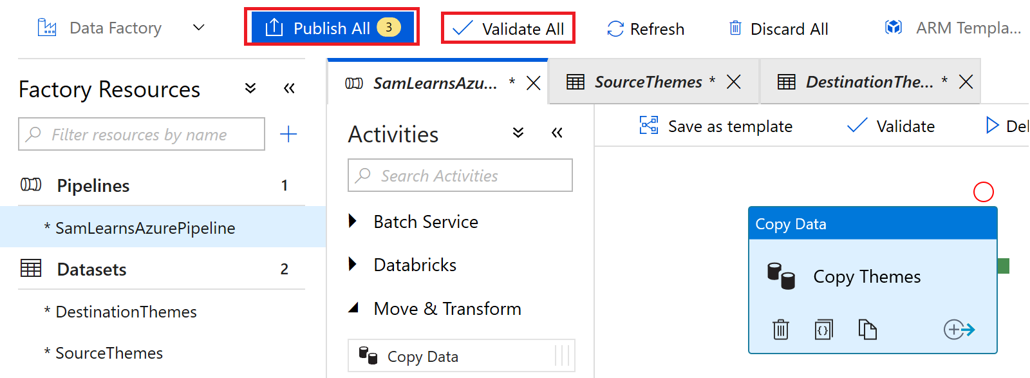Open the Data Factory dropdown
The height and width of the screenshot is (378, 1030).
click(199, 28)
